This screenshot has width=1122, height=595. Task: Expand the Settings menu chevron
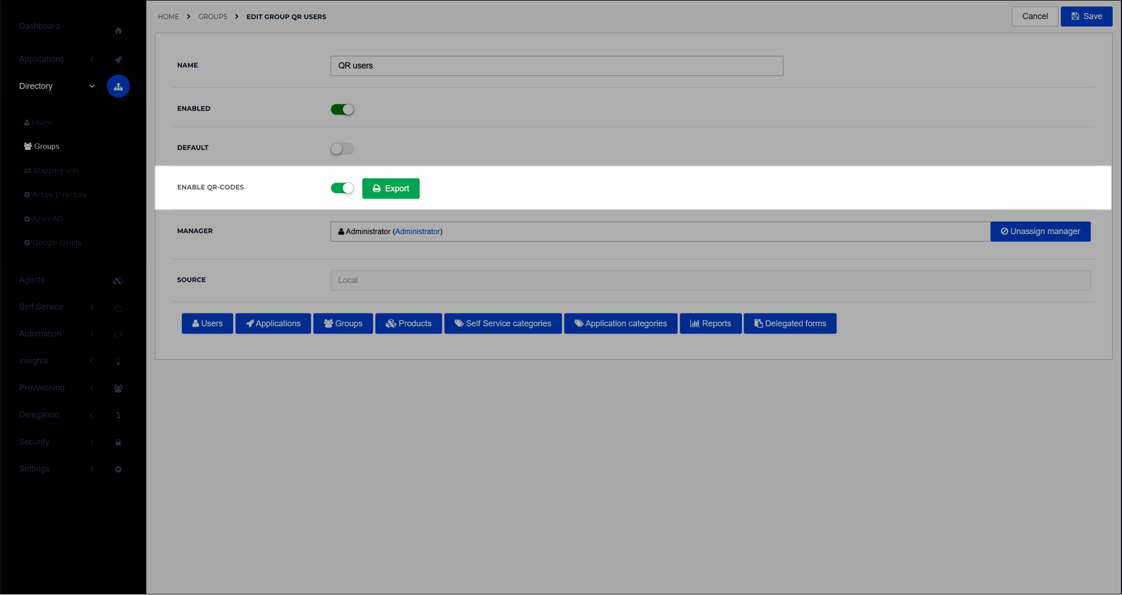[92, 469]
